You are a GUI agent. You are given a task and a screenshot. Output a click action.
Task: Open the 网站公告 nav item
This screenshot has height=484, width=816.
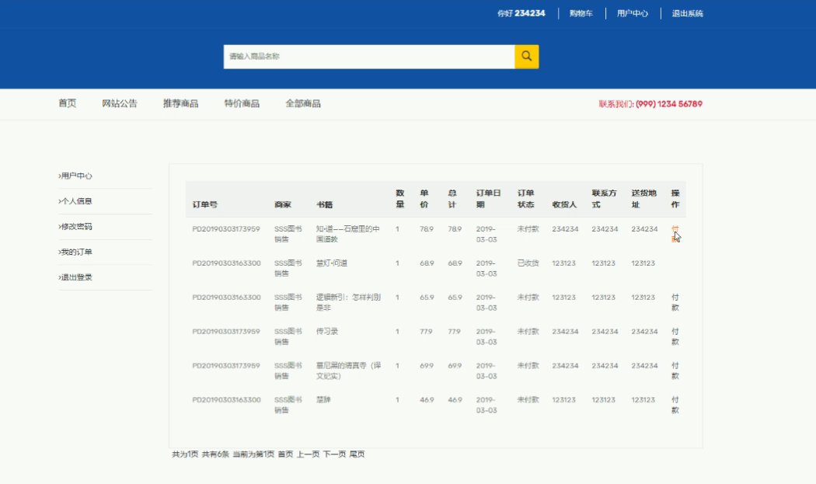pos(120,103)
